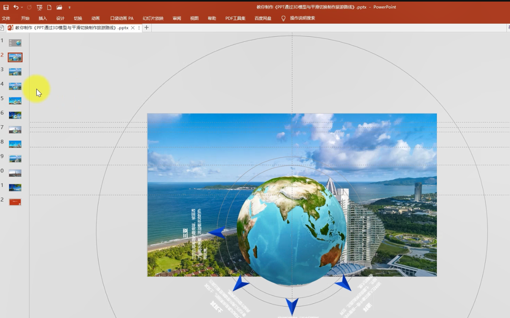Select slide 3 thumbnail
This screenshot has height=318, width=510.
tap(15, 72)
